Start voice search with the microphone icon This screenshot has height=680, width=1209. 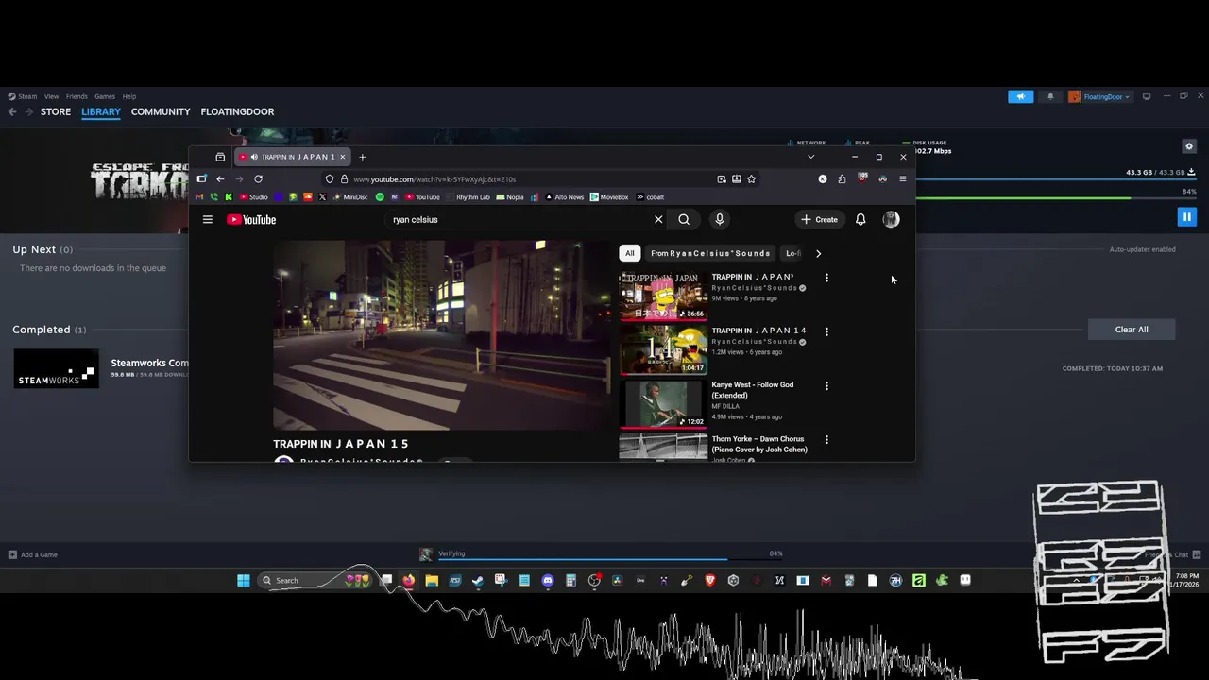(x=719, y=219)
